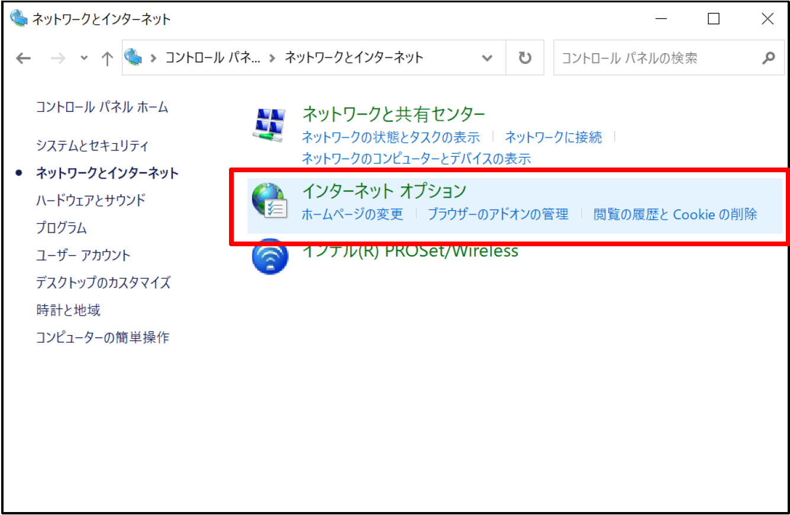This screenshot has width=790, height=515.
Task: Select システムとセキュリティ in the sidebar
Action: click(x=92, y=146)
